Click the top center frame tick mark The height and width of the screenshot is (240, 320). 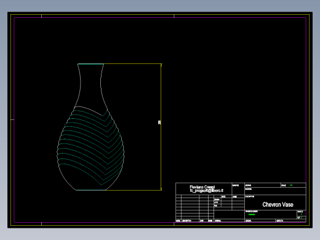point(174,16)
